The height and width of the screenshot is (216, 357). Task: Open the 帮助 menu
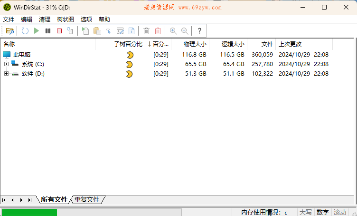pyautogui.click(x=104, y=20)
